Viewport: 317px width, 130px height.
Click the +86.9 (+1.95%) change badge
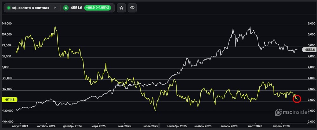coord(97,8)
